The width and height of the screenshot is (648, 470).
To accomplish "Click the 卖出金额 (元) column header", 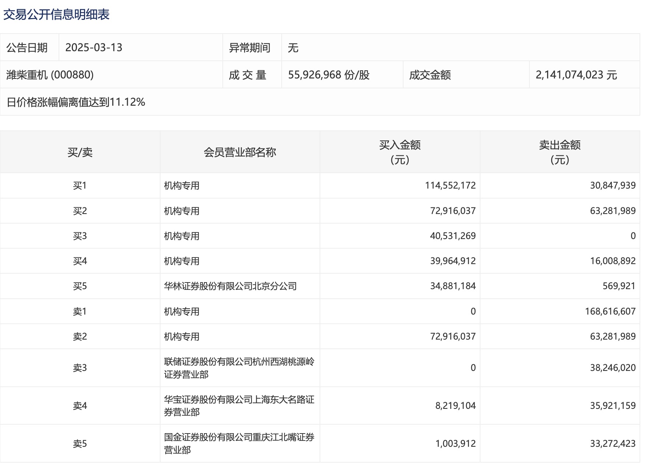I will (x=560, y=152).
